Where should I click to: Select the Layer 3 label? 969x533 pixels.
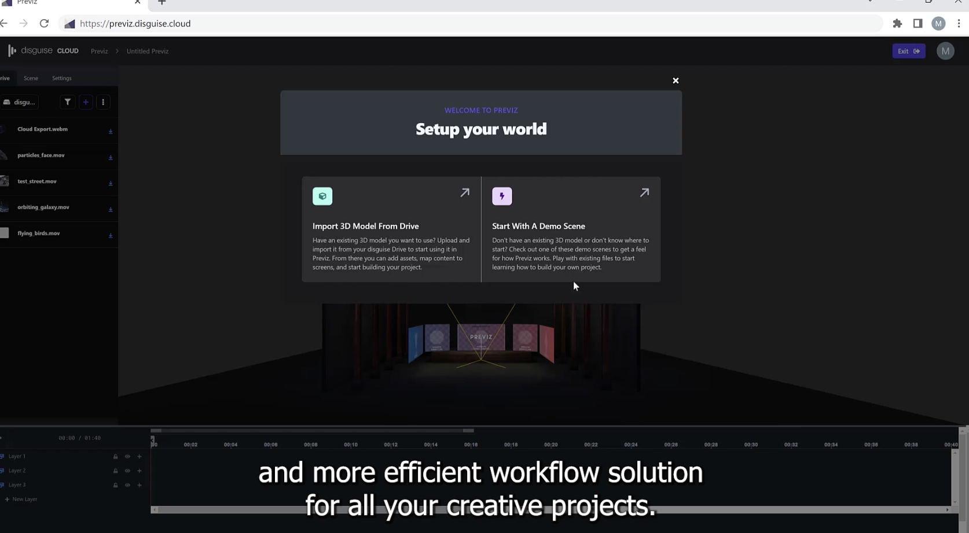(x=17, y=485)
